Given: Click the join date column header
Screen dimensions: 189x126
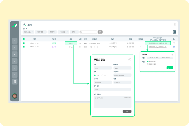Looking at the screenshot, I should (35, 39).
